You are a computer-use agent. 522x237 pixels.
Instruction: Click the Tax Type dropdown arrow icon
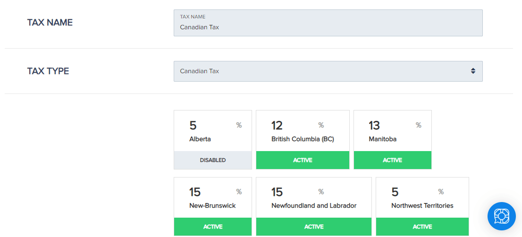473,71
